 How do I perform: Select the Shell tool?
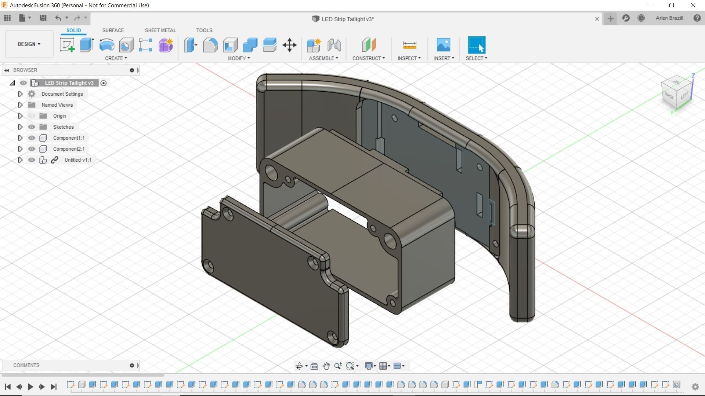click(x=230, y=45)
